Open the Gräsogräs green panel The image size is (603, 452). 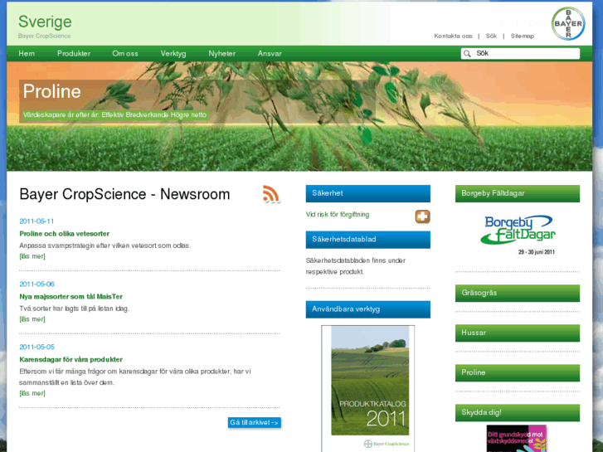[518, 293]
